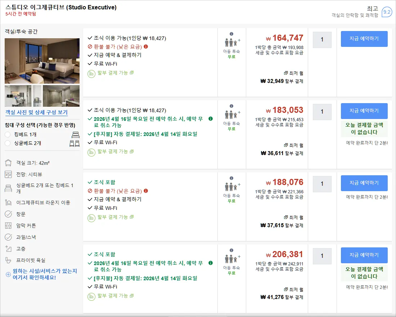Click the red non-refundable info icon in ₩188,076 offer

click(146, 191)
